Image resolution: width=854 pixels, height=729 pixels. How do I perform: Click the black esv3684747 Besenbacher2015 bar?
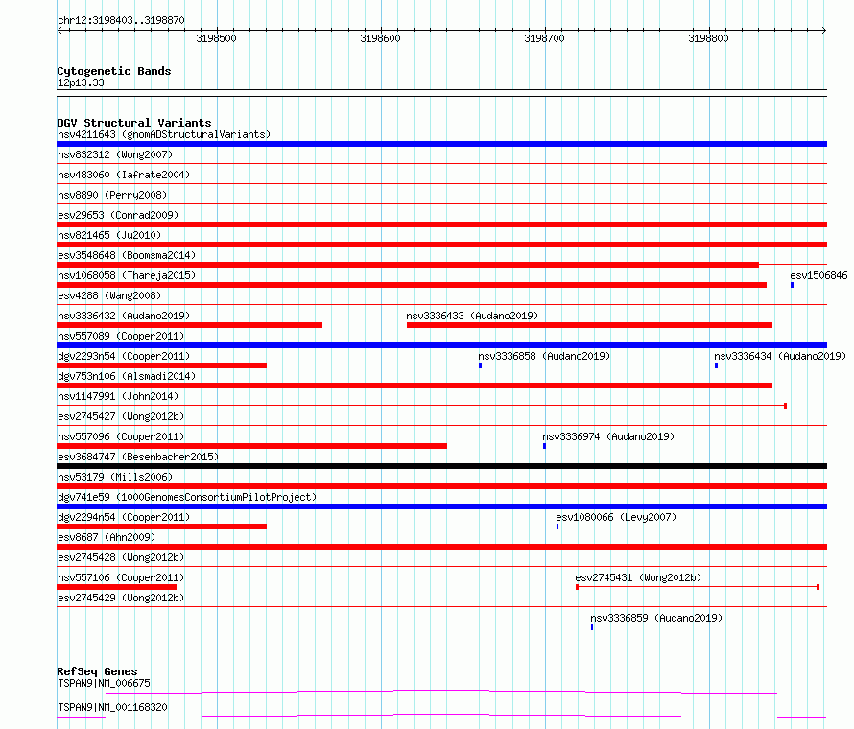[x=441, y=466]
